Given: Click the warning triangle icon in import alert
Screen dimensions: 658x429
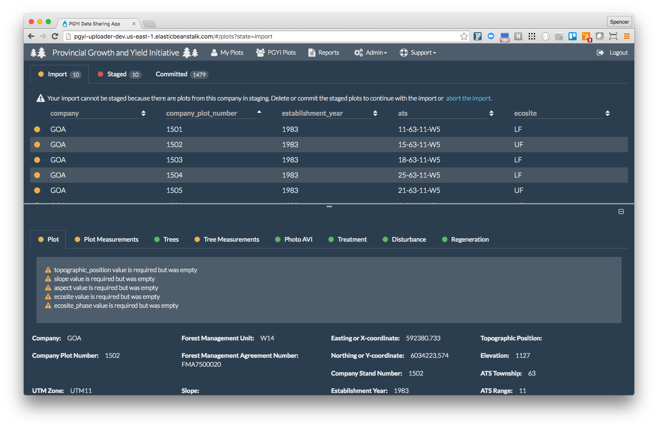Looking at the screenshot, I should pos(41,98).
